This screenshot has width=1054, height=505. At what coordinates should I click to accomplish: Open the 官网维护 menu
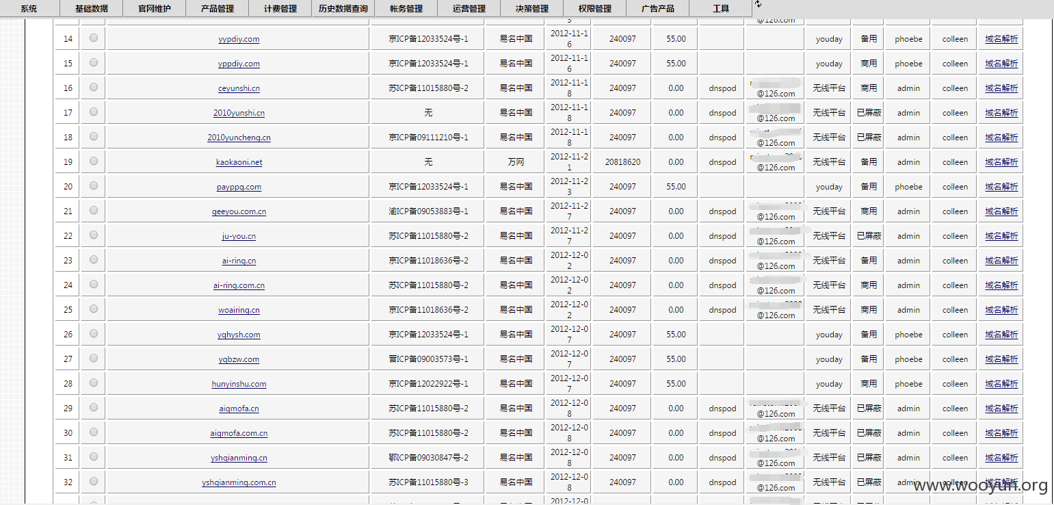(x=155, y=8)
